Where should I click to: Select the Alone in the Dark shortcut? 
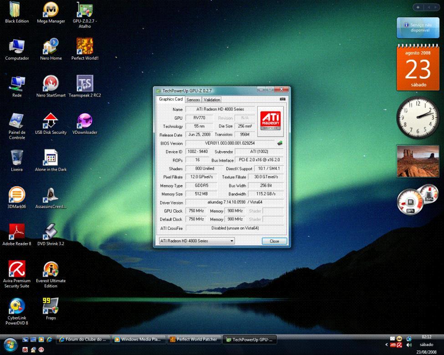[x=51, y=161]
